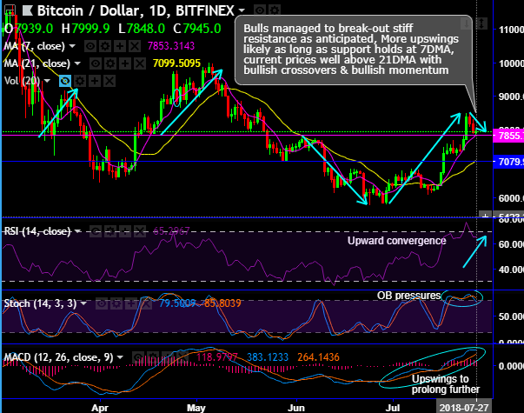Click the May label on time axis
524x413 pixels.
(196, 408)
